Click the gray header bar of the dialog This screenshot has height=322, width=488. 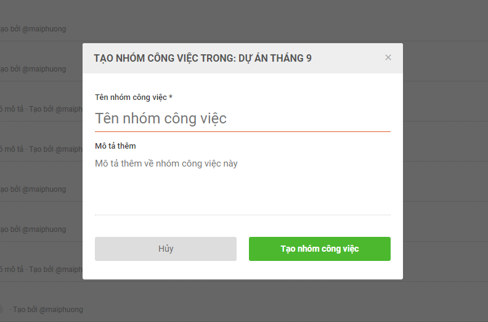click(x=242, y=58)
